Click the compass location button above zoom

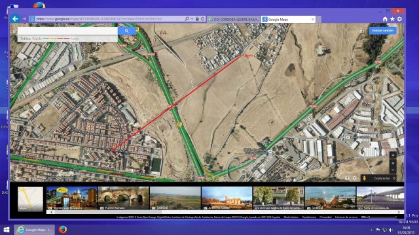click(x=393, y=155)
